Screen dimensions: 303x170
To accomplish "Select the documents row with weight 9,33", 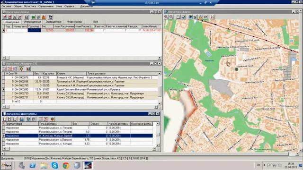I will click(x=79, y=144).
